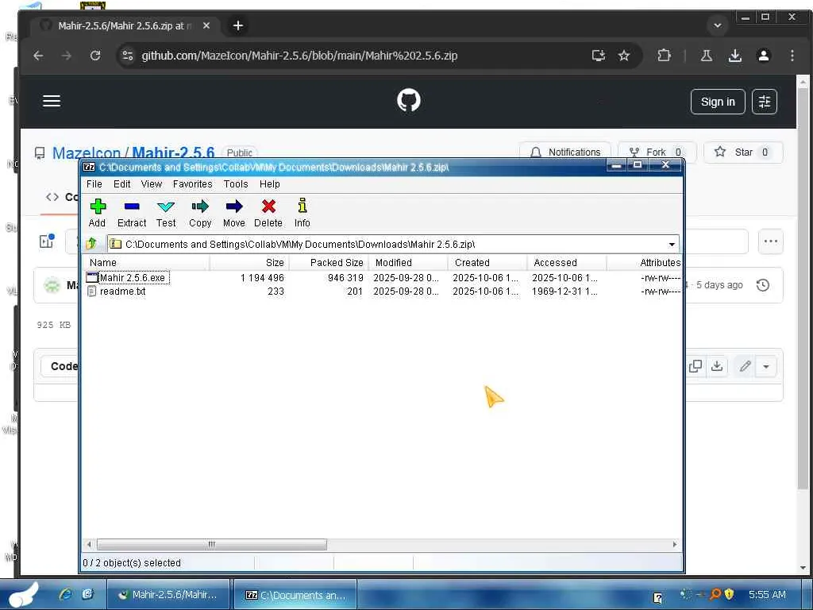The width and height of the screenshot is (813, 610).
Task: Go back in the Chrome browser
Action: (x=38, y=56)
